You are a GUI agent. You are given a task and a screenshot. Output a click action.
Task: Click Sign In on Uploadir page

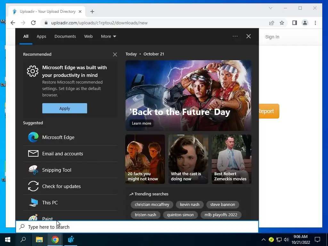272,37
